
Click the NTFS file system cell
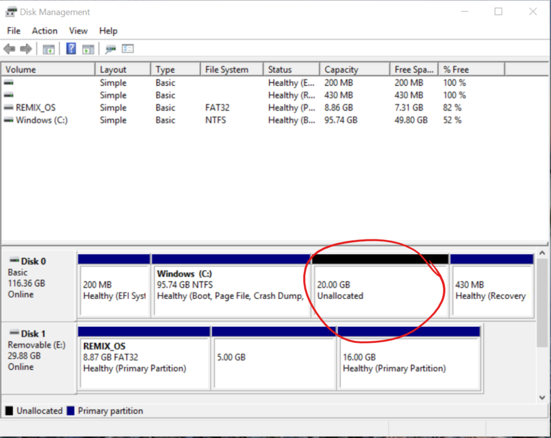(216, 120)
